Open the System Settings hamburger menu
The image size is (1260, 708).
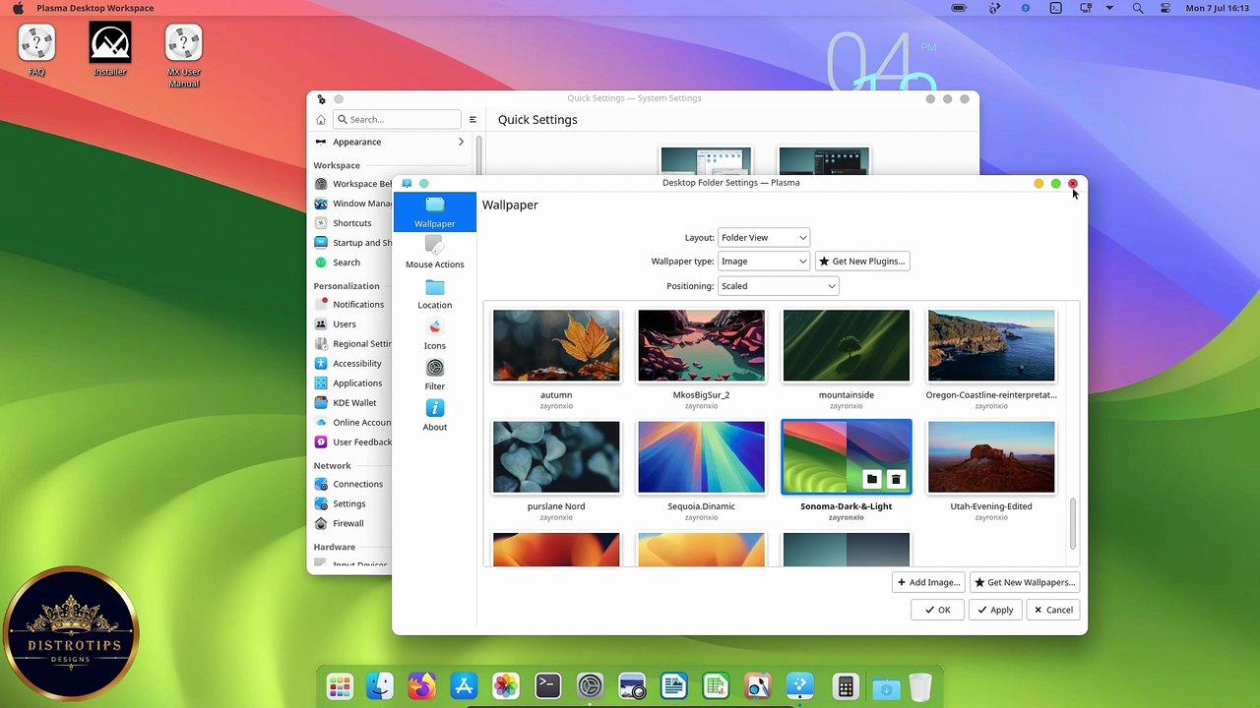(472, 120)
